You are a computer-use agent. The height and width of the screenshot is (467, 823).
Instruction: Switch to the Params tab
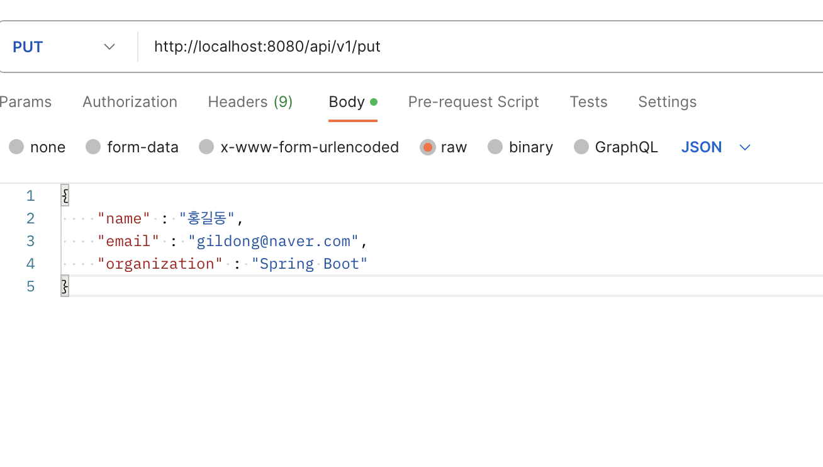point(26,102)
